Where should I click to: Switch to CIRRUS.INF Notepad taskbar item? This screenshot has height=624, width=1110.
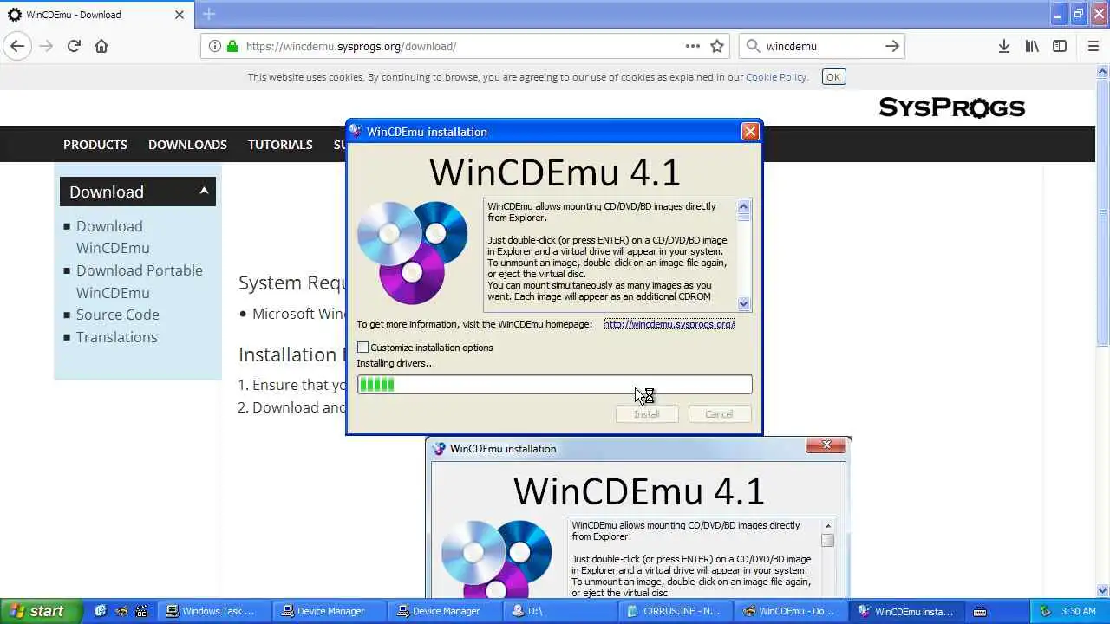click(x=674, y=611)
